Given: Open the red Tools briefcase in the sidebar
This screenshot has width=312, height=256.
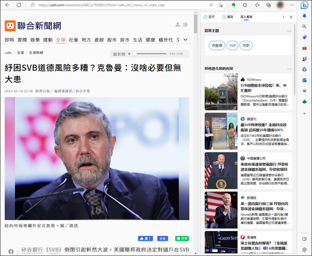Looking at the screenshot, I should pyautogui.click(x=304, y=48).
